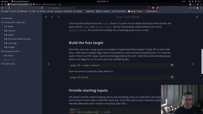
Task: Open Mail bookmark
Action: (103, 11)
